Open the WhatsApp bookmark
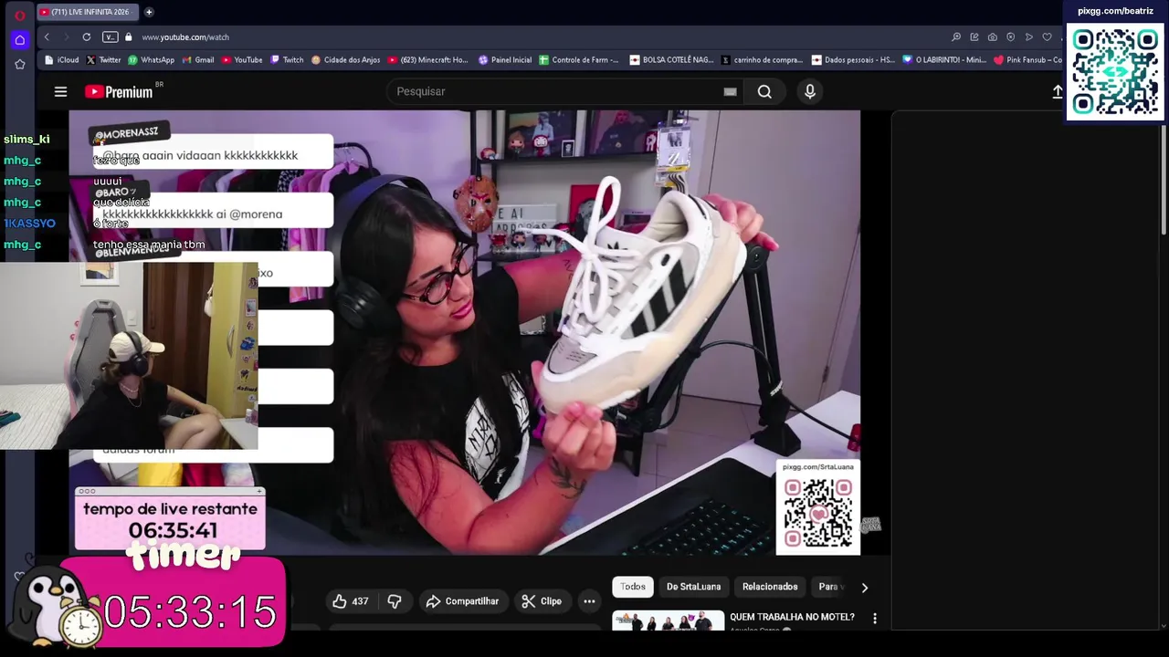The height and width of the screenshot is (657, 1169). pyautogui.click(x=151, y=60)
